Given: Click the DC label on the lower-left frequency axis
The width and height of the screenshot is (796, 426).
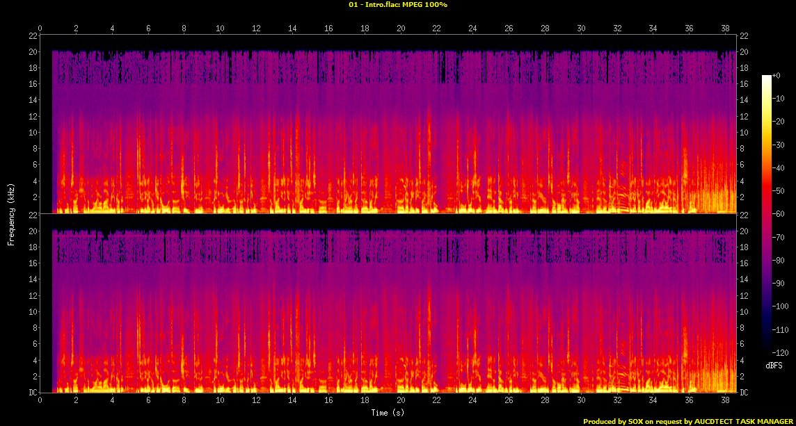Looking at the screenshot, I should 32,393.
